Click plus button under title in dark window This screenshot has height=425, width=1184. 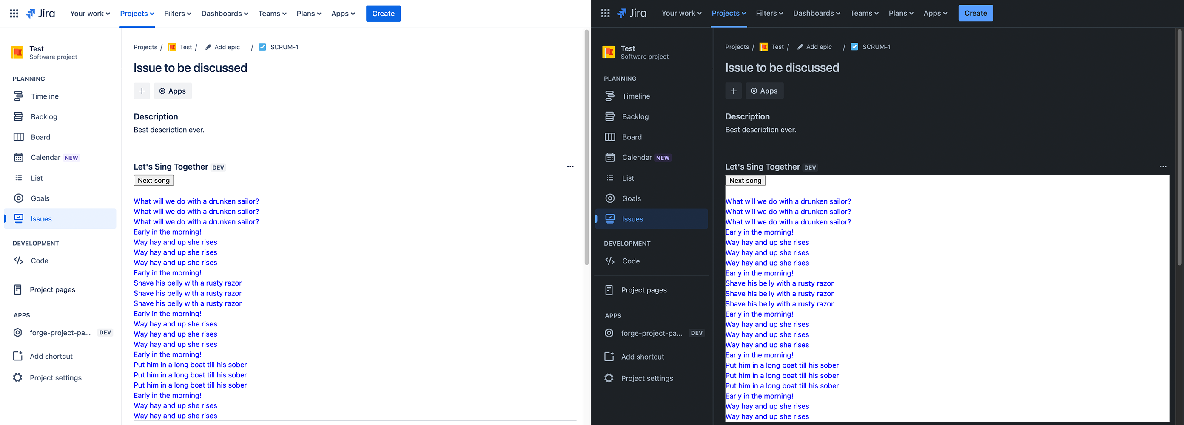point(733,91)
